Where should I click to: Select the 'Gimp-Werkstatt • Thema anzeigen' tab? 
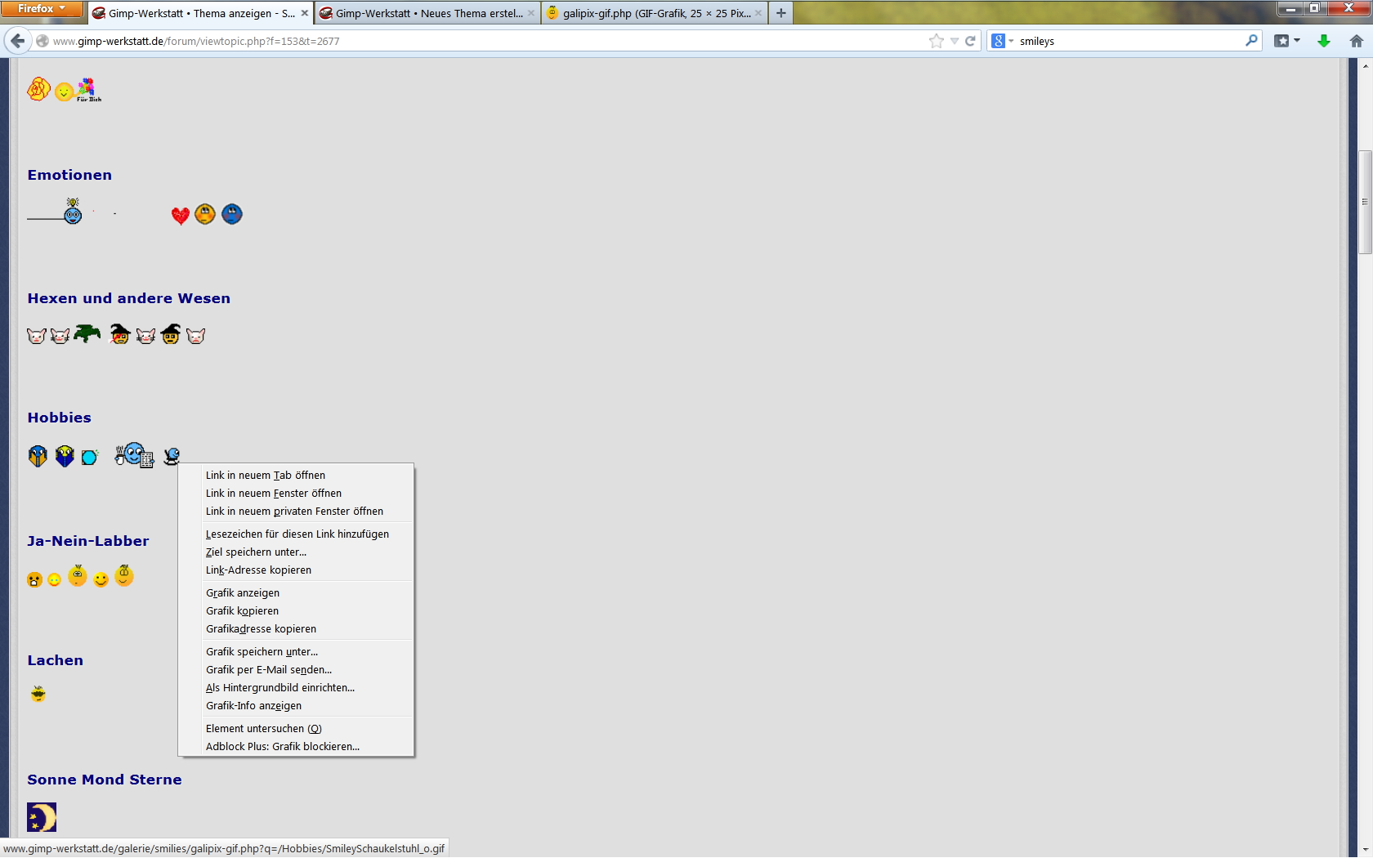[x=200, y=13]
